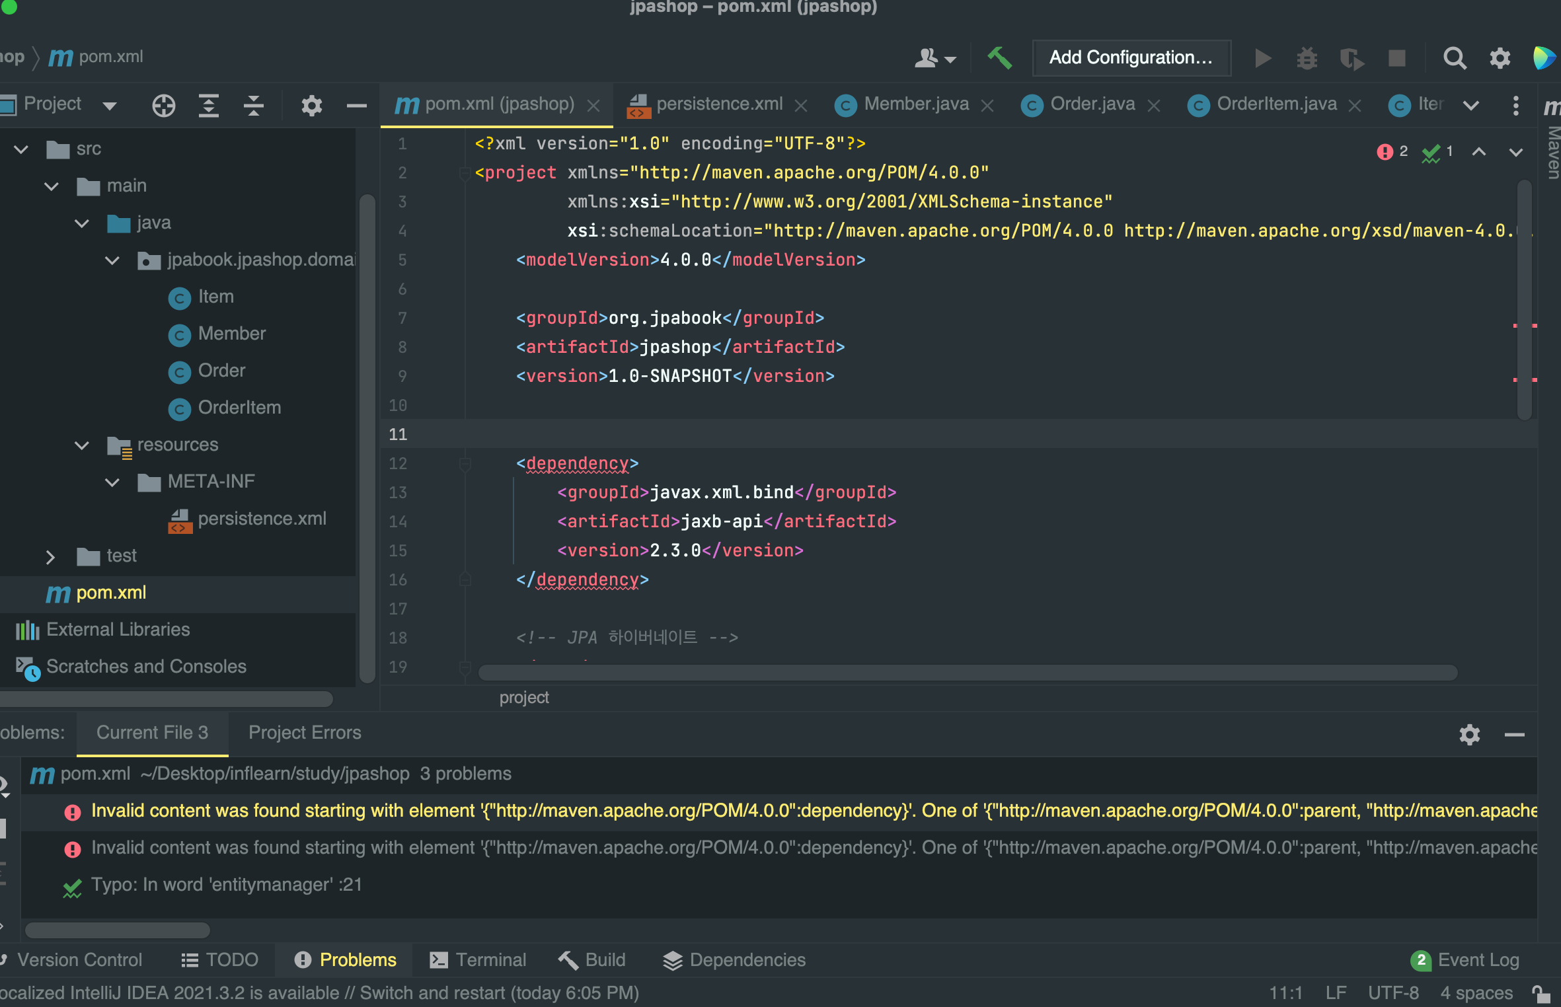Show hidden editor tabs dropdown
Image resolution: width=1561 pixels, height=1007 pixels.
point(1470,105)
